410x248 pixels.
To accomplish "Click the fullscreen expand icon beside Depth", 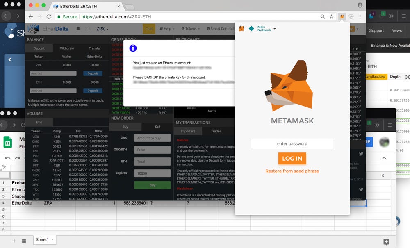I will coord(408,77).
